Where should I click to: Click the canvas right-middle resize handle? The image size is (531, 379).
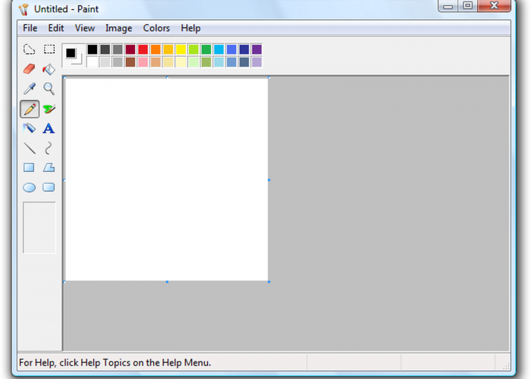(x=269, y=180)
